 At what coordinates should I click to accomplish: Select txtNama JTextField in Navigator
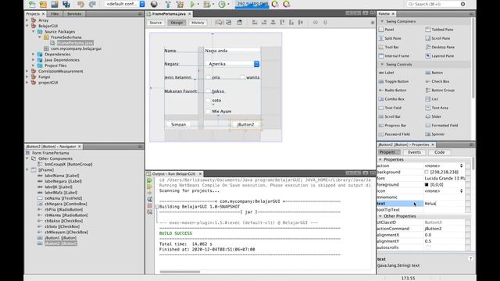point(59,198)
